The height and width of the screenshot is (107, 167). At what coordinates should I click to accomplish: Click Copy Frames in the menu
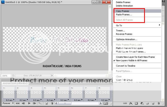coord(123,11)
